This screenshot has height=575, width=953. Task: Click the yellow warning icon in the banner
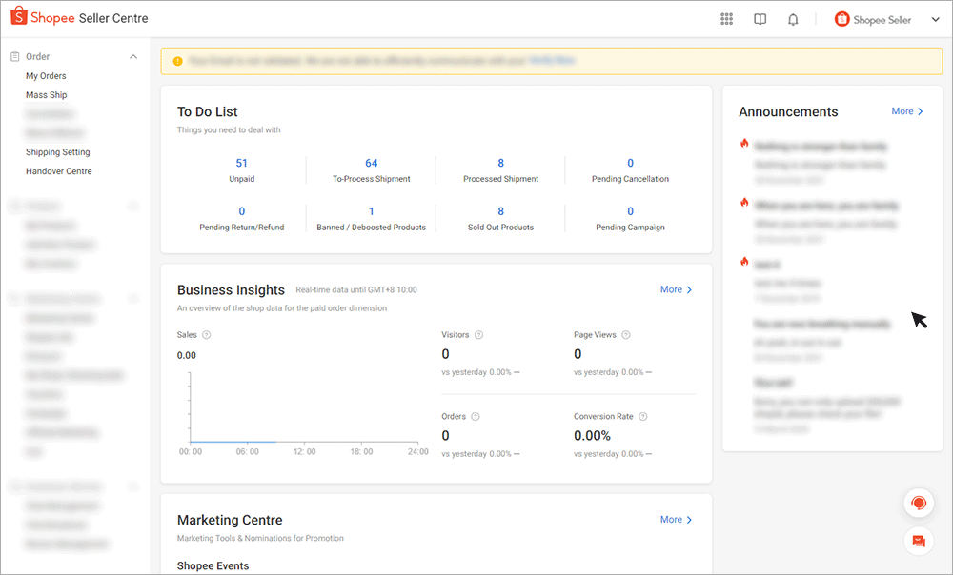tap(177, 61)
